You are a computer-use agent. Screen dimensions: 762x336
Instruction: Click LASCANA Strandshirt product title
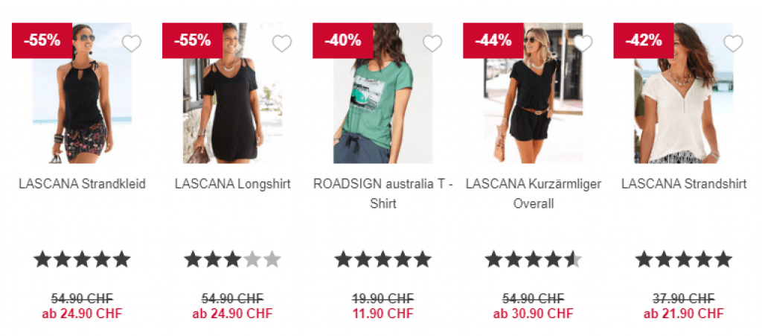pyautogui.click(x=684, y=184)
